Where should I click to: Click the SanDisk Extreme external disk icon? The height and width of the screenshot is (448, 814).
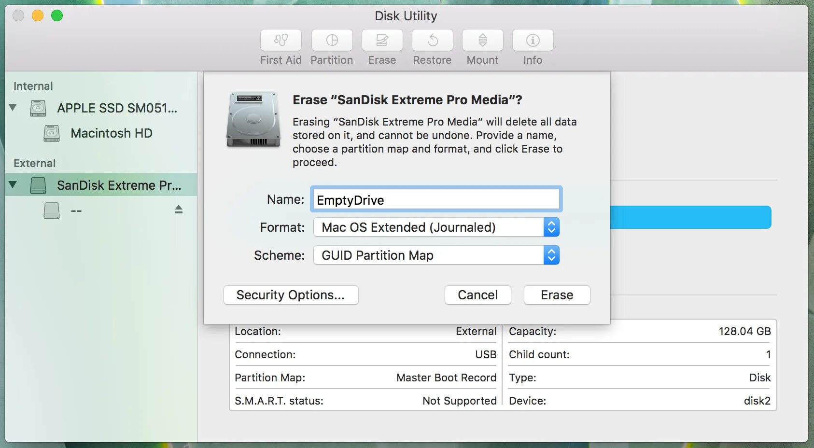[x=38, y=185]
